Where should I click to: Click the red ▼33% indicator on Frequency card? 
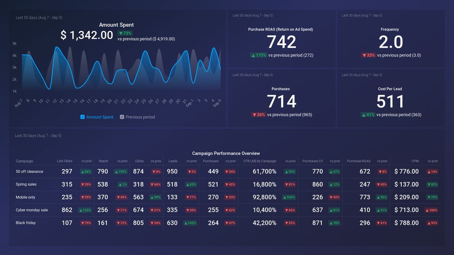coord(370,55)
